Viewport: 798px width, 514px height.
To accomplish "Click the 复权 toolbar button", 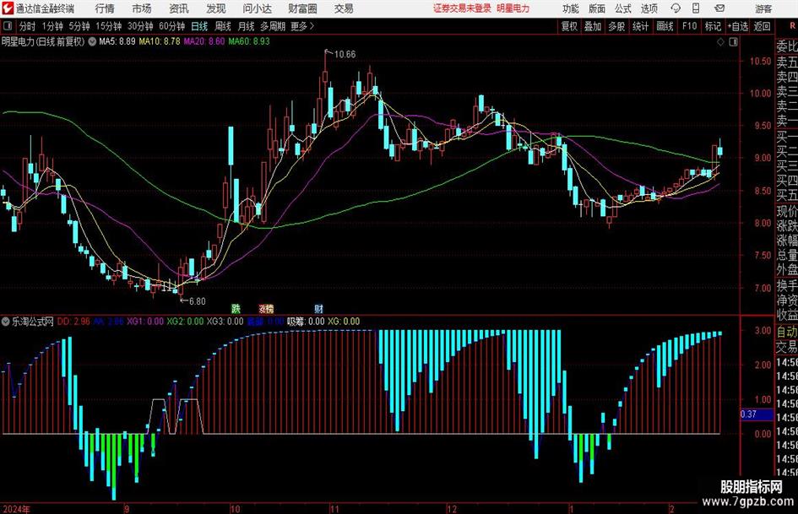I will pos(569,26).
